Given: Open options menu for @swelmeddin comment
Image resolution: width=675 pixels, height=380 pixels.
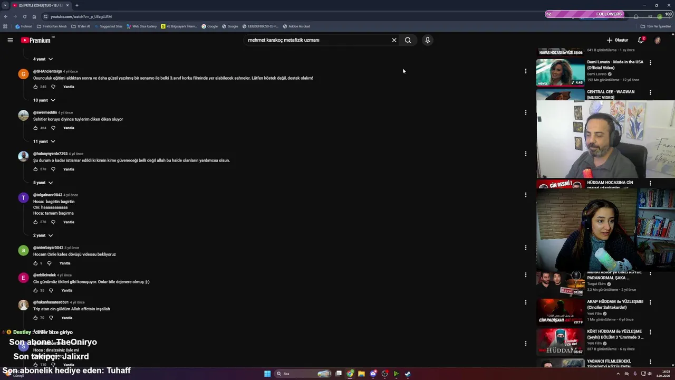Looking at the screenshot, I should point(525,112).
